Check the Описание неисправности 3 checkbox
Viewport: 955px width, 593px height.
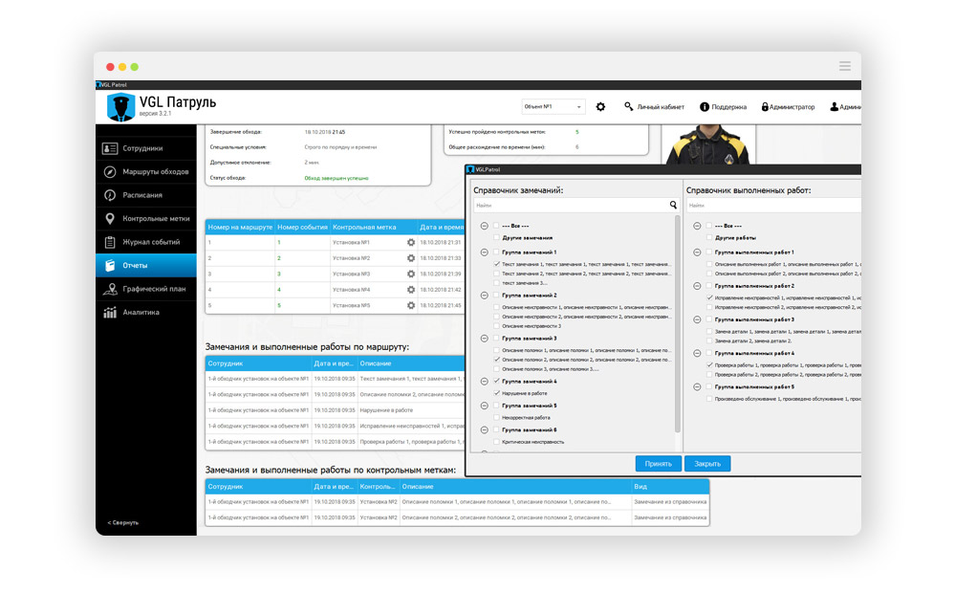[x=496, y=326]
